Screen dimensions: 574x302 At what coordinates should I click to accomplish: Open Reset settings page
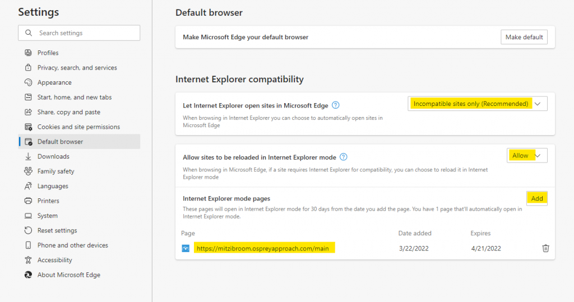point(79,230)
